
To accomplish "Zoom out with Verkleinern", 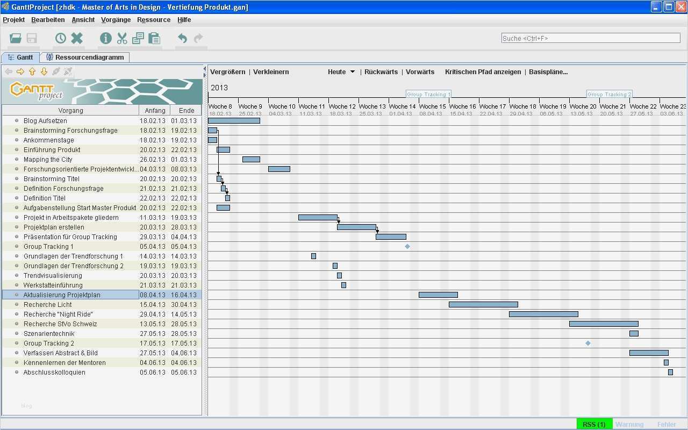I will tap(271, 72).
